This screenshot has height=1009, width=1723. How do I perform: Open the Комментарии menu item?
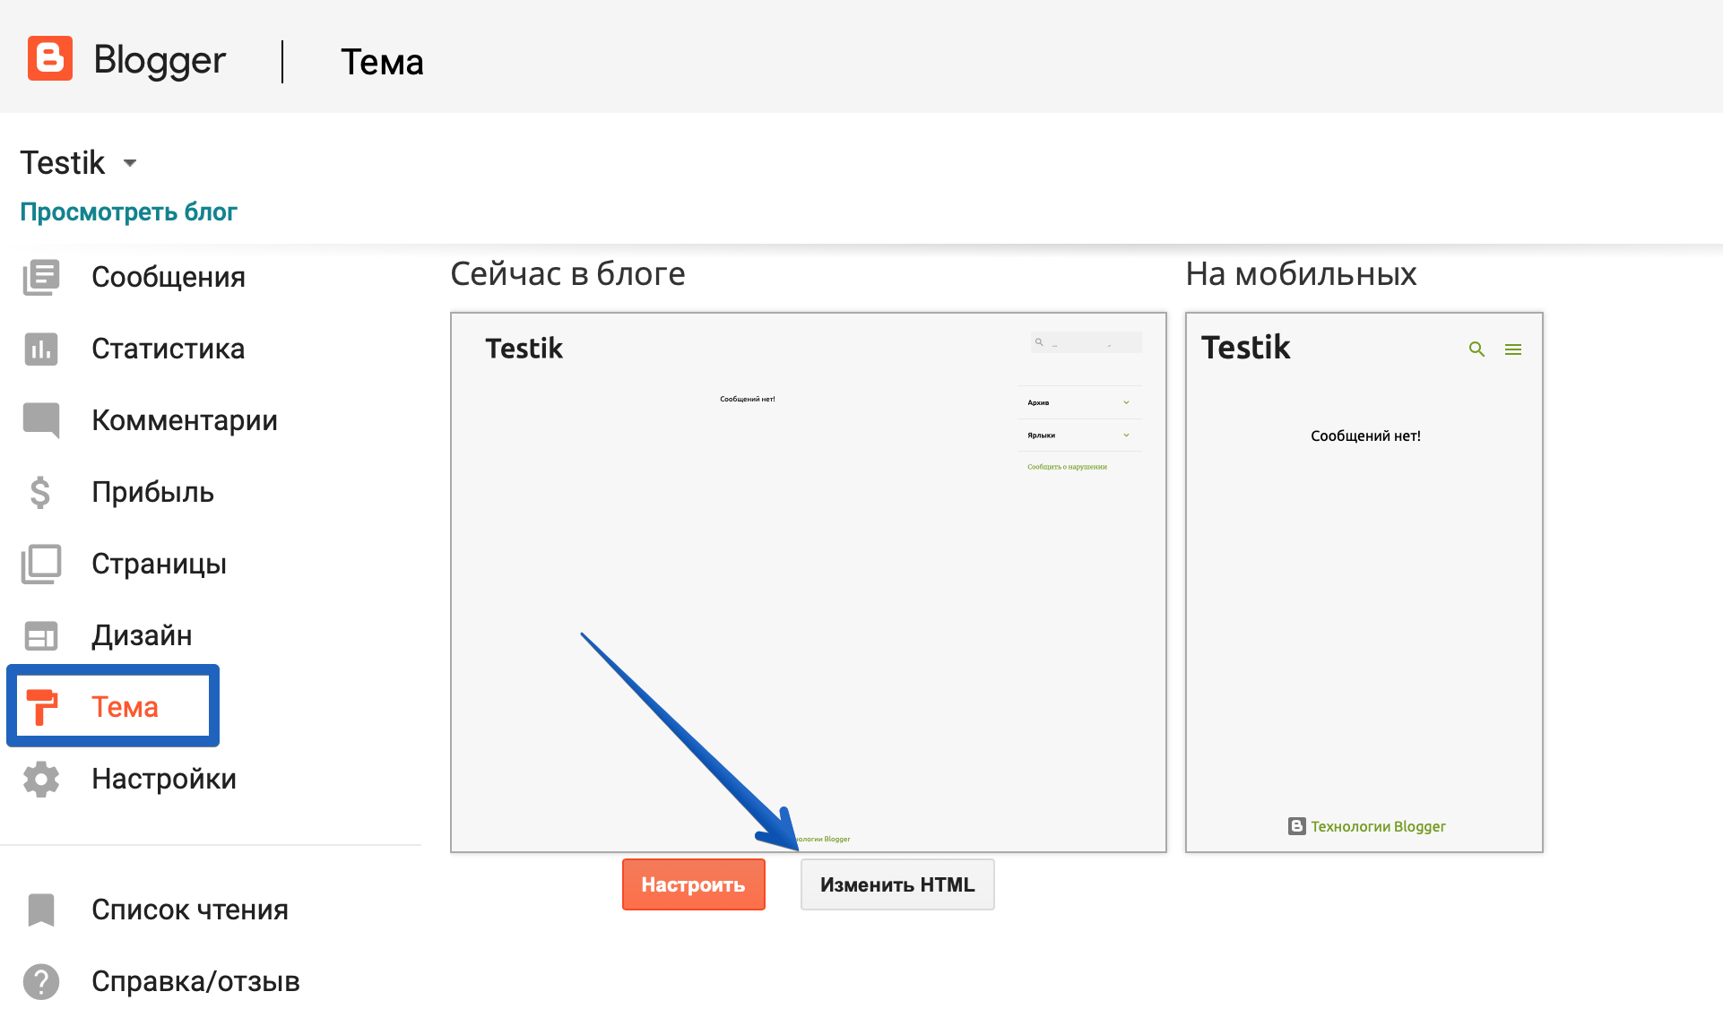click(x=185, y=420)
